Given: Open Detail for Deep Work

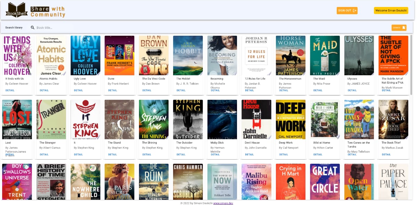Looking at the screenshot, I should (284, 154).
